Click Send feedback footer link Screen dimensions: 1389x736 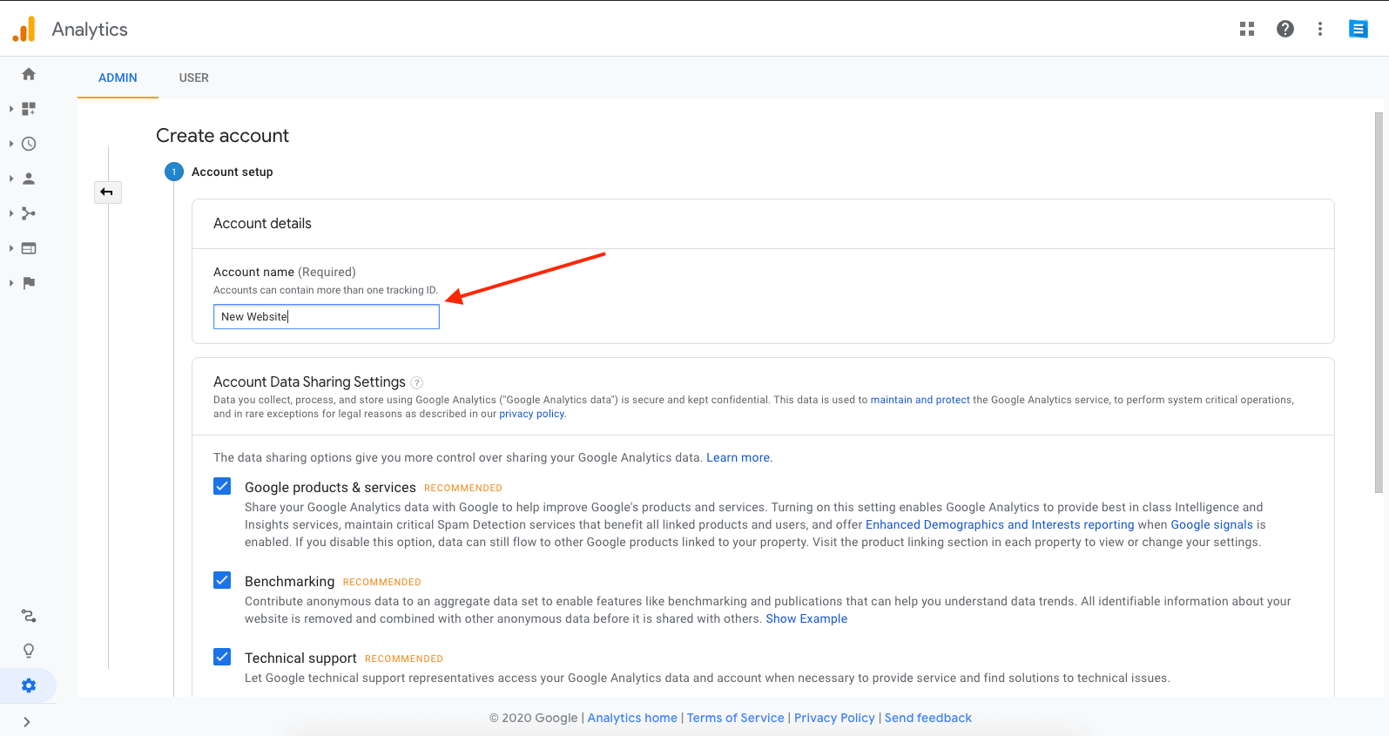point(928,718)
